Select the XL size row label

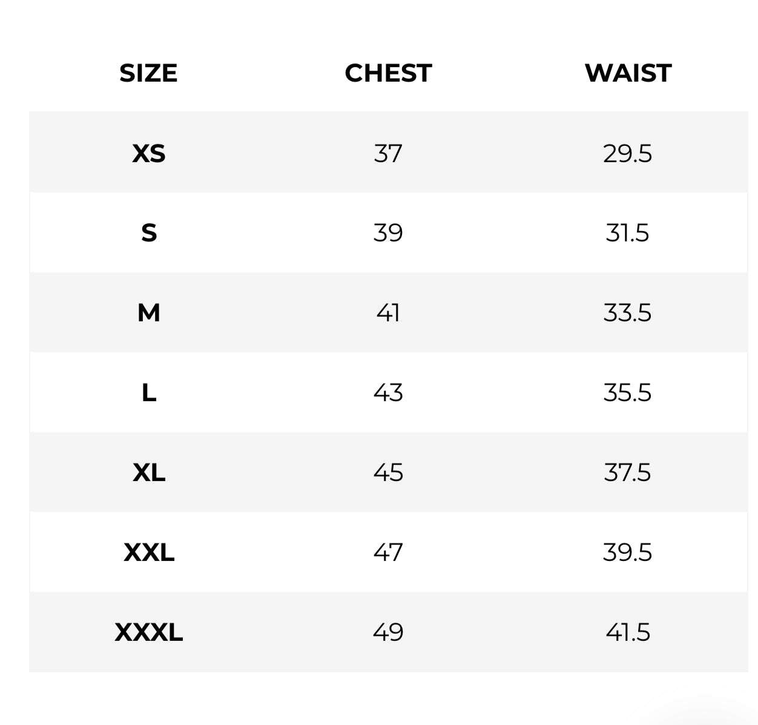(148, 473)
